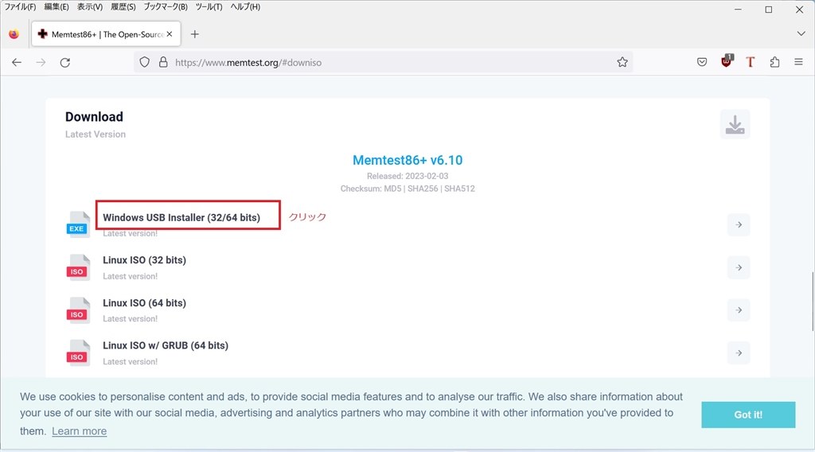Click the page vertical scrollbar thumb
This screenshot has width=815, height=452.
point(813,300)
